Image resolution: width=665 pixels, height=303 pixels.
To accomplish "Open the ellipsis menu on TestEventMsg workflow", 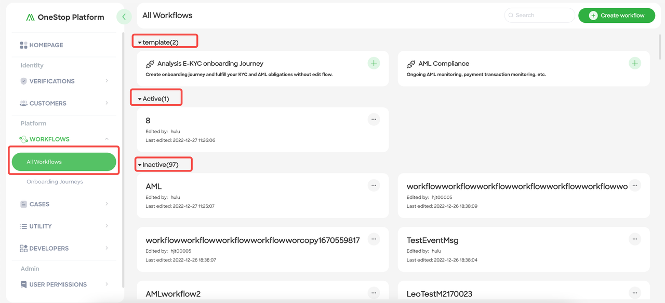I will [x=634, y=239].
